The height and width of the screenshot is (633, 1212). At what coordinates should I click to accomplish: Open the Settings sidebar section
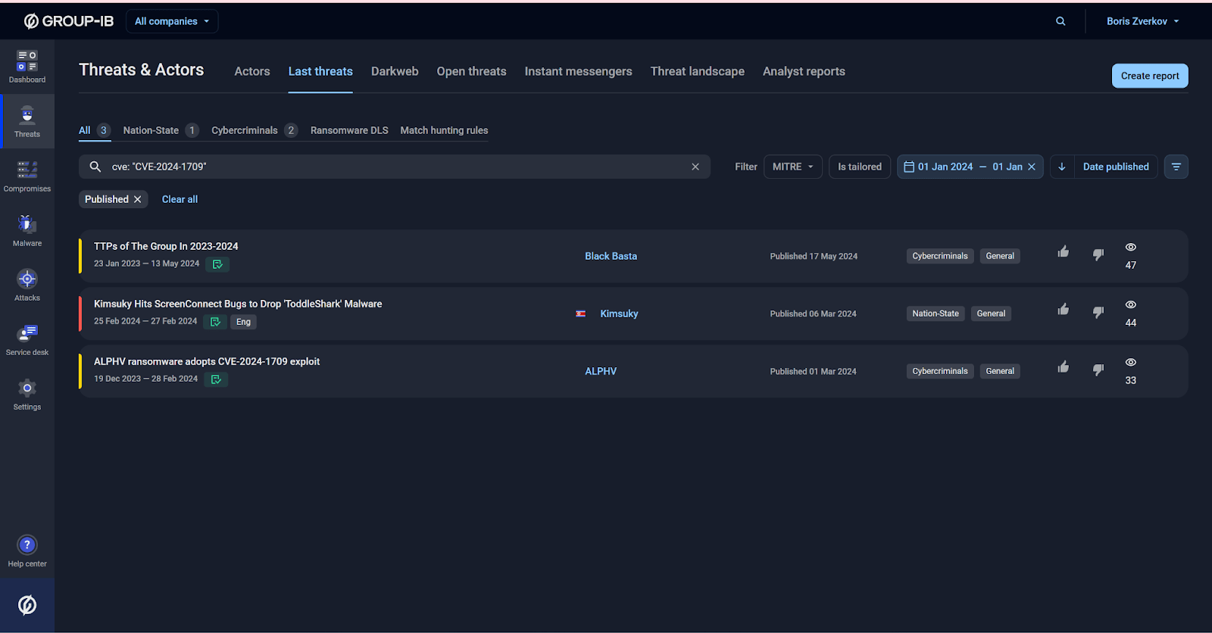pyautogui.click(x=27, y=394)
